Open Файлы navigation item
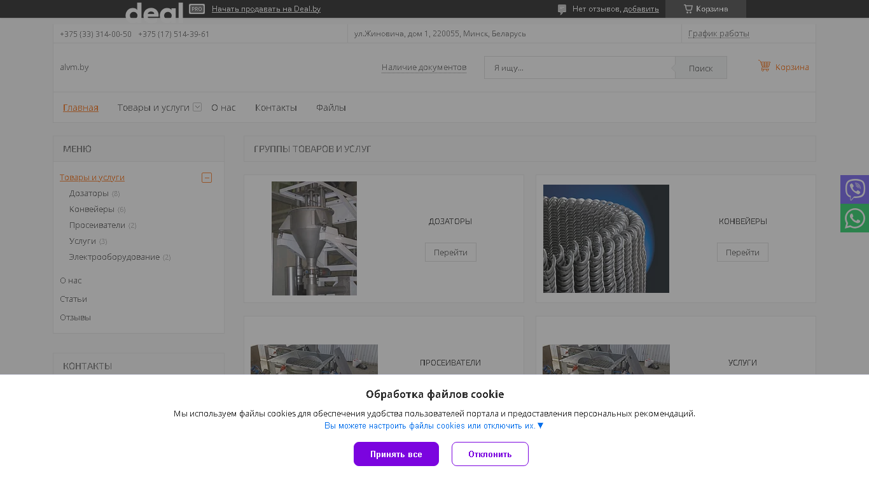 click(x=331, y=108)
